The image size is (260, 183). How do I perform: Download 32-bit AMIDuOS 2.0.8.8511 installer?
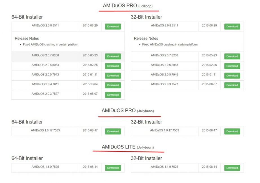(x=232, y=26)
